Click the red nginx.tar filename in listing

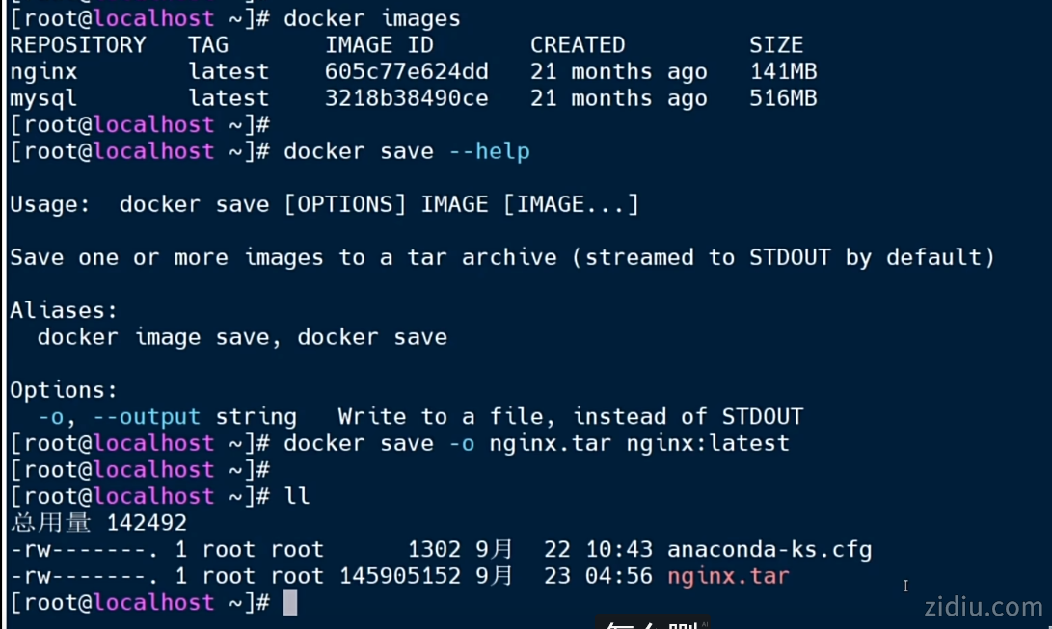click(728, 576)
